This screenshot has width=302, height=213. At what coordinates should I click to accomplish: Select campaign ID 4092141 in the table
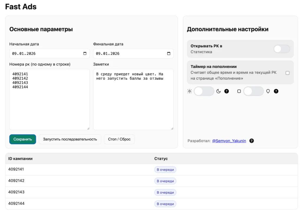(16, 169)
